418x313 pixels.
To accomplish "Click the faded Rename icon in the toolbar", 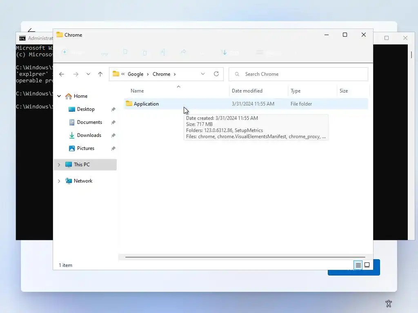I will [x=163, y=52].
